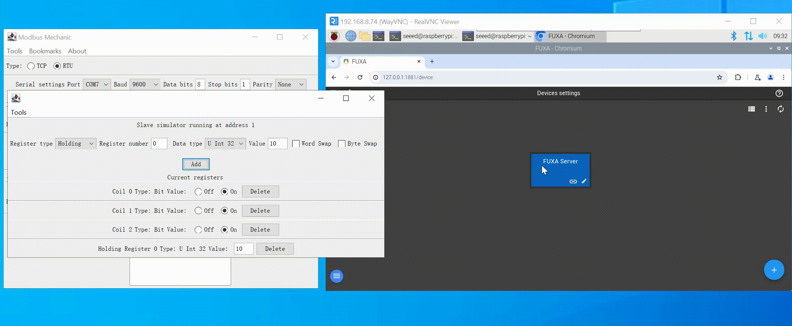Set Coil 2 to Off
The image size is (792, 326).
pos(198,230)
